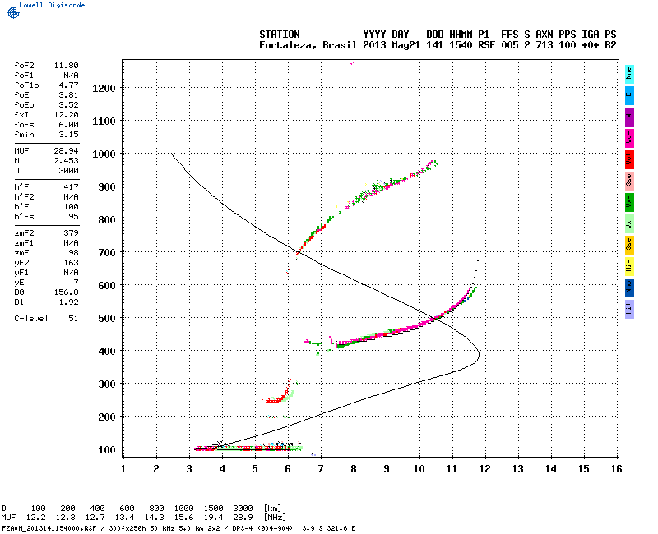Screen dimensions: 658x534
Task: Click the 1 MHz frequency axis label
Action: click(123, 469)
